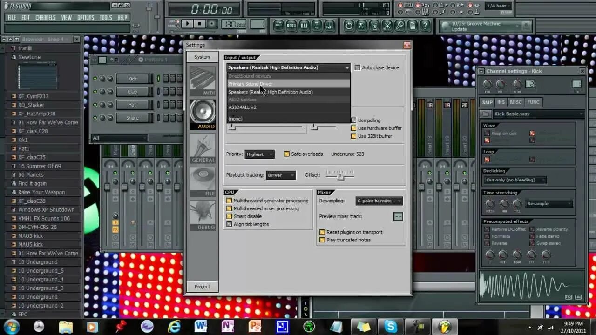Show the Step Sequencer using the toolbar icon
The height and width of the screenshot is (335, 596).
point(291,26)
